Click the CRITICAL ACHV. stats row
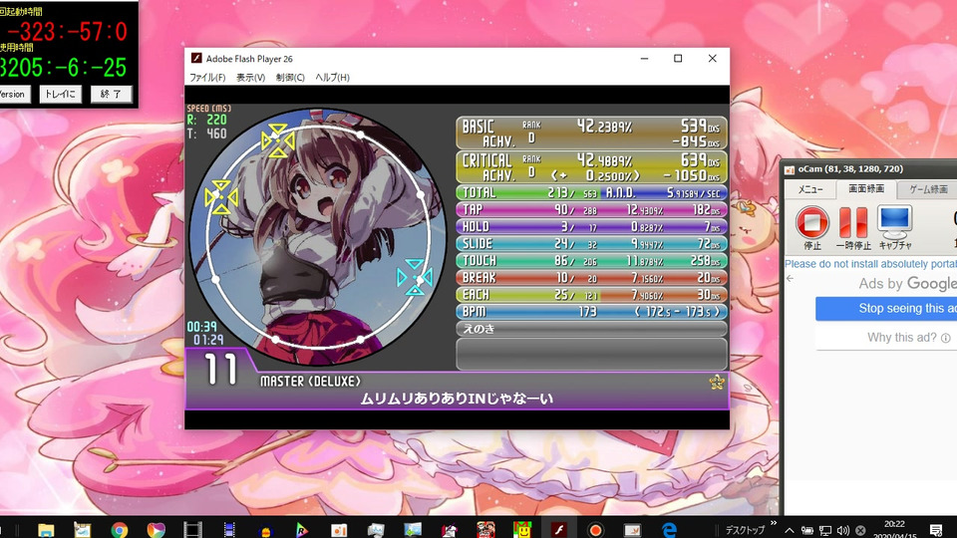Viewport: 957px width, 538px height. pyautogui.click(x=591, y=167)
